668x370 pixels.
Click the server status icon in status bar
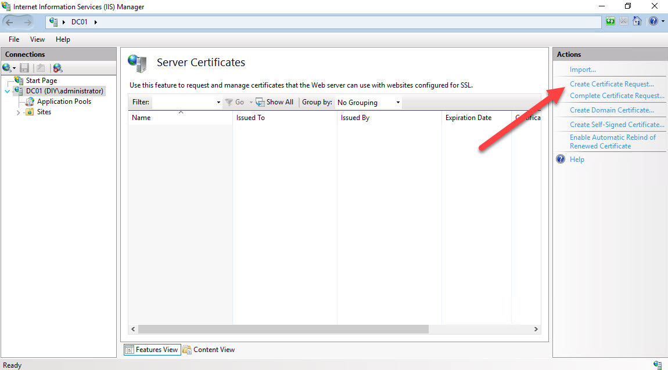[x=657, y=365]
